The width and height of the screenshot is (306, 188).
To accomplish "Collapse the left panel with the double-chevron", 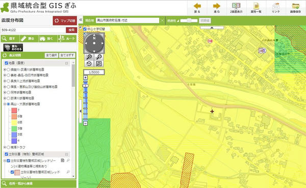I will click(81, 20).
